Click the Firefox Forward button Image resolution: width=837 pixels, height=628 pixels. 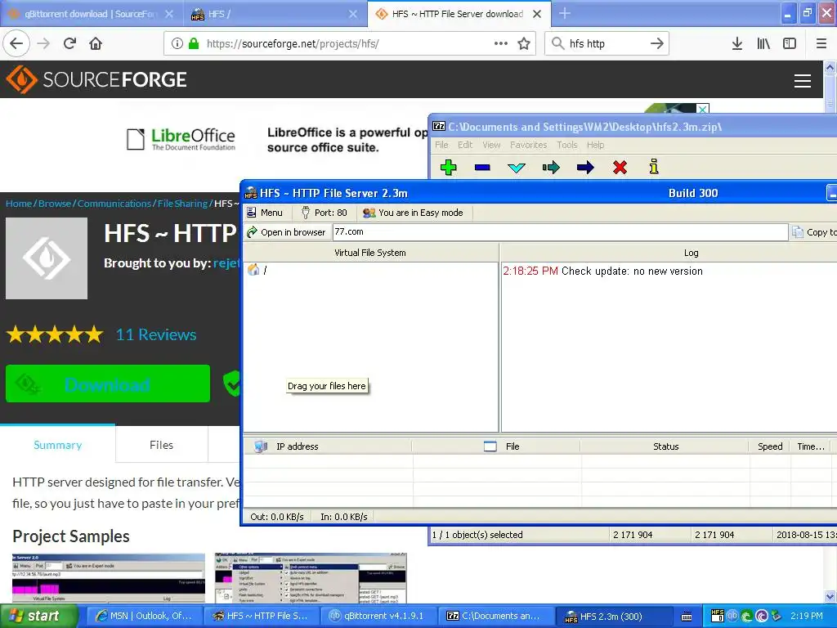click(x=43, y=43)
